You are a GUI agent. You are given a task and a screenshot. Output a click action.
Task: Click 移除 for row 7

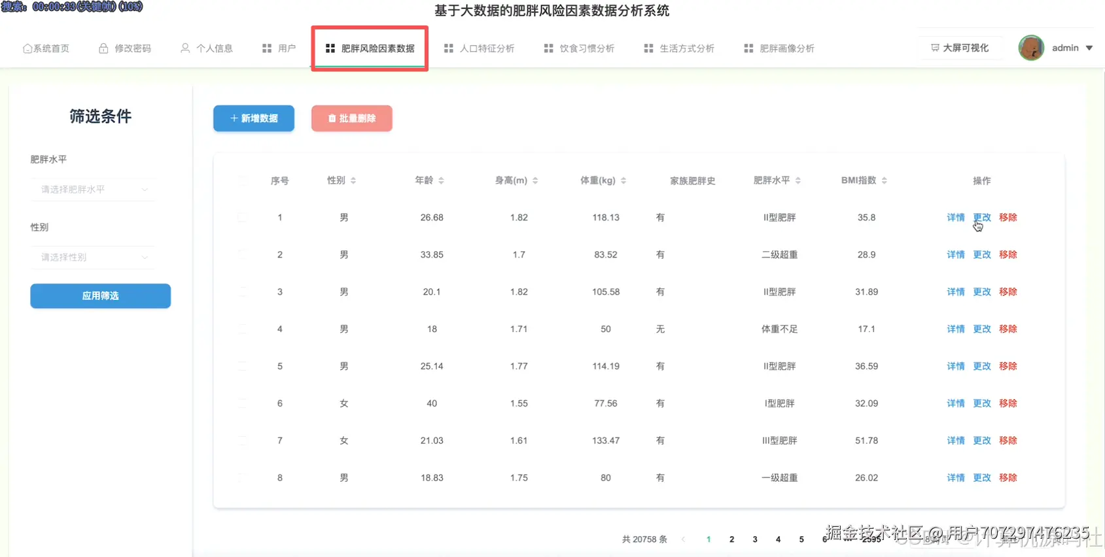point(1008,441)
